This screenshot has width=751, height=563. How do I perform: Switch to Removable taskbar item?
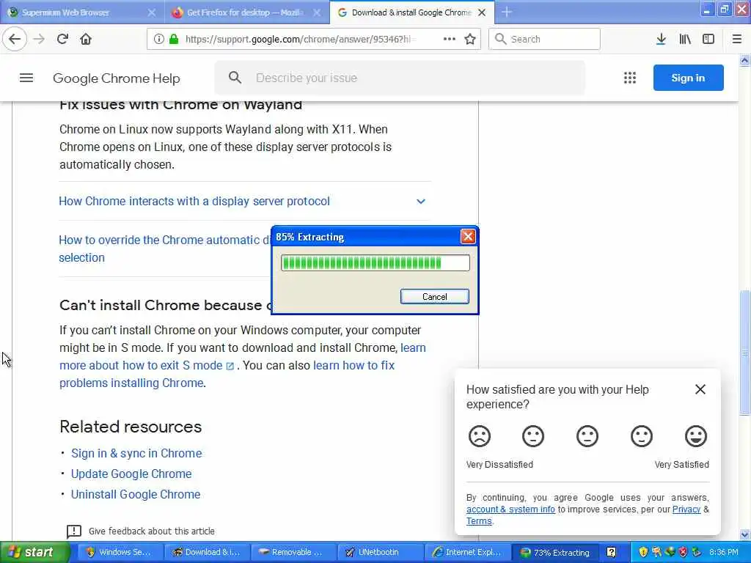coord(293,552)
